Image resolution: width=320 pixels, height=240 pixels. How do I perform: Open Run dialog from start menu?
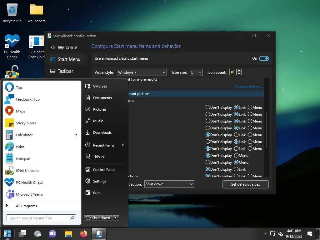(104, 192)
